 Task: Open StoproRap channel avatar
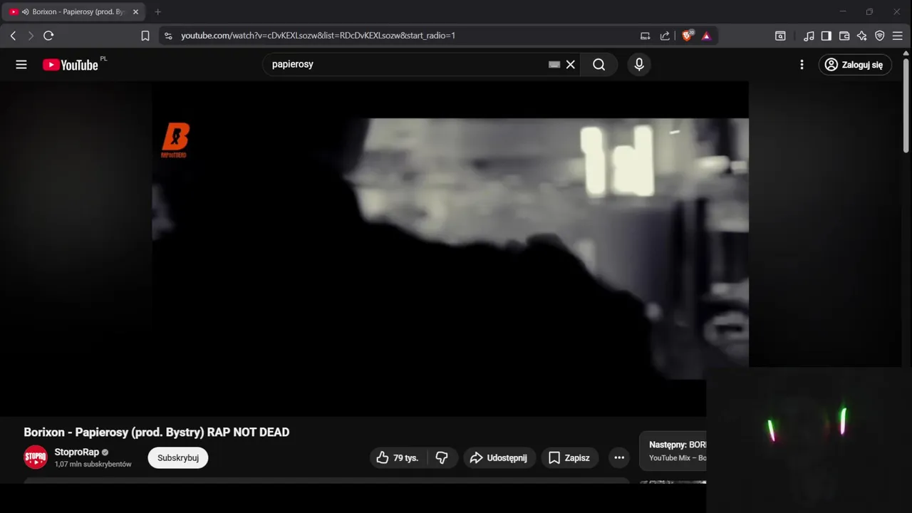pyautogui.click(x=36, y=457)
